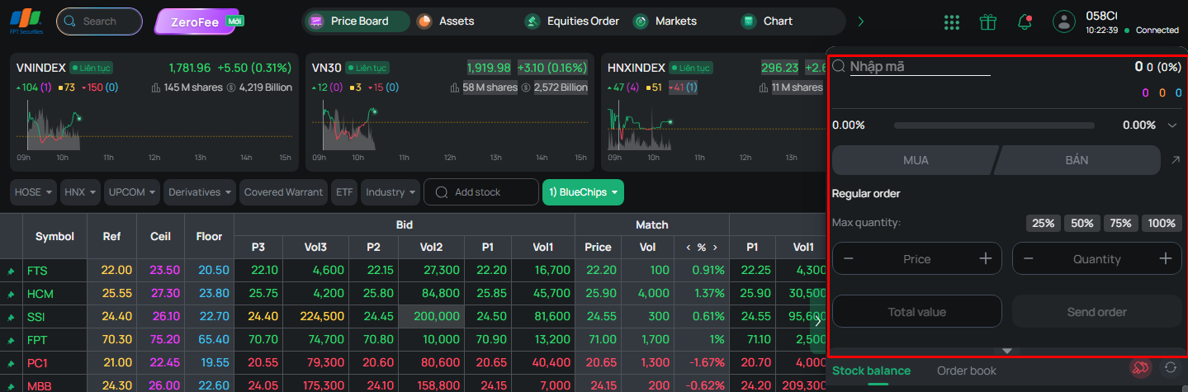
Task: Click the Nhập mã stock code field
Action: [x=920, y=67]
